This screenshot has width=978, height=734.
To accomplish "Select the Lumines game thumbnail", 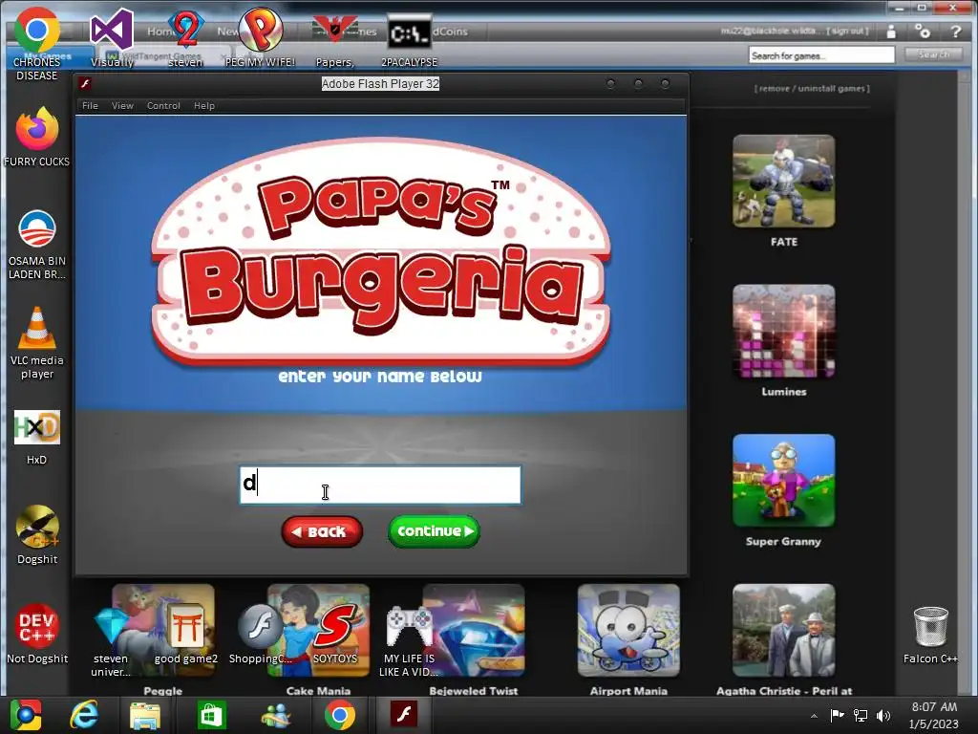I will coord(784,331).
